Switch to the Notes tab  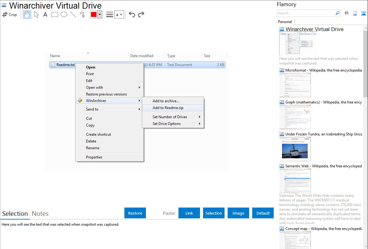[40, 214]
